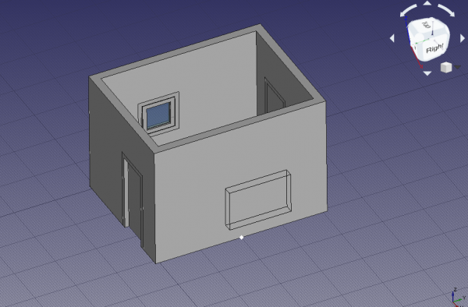This screenshot has width=468, height=307.
Task: Click the white diamond snap point marker
Action: (x=242, y=237)
